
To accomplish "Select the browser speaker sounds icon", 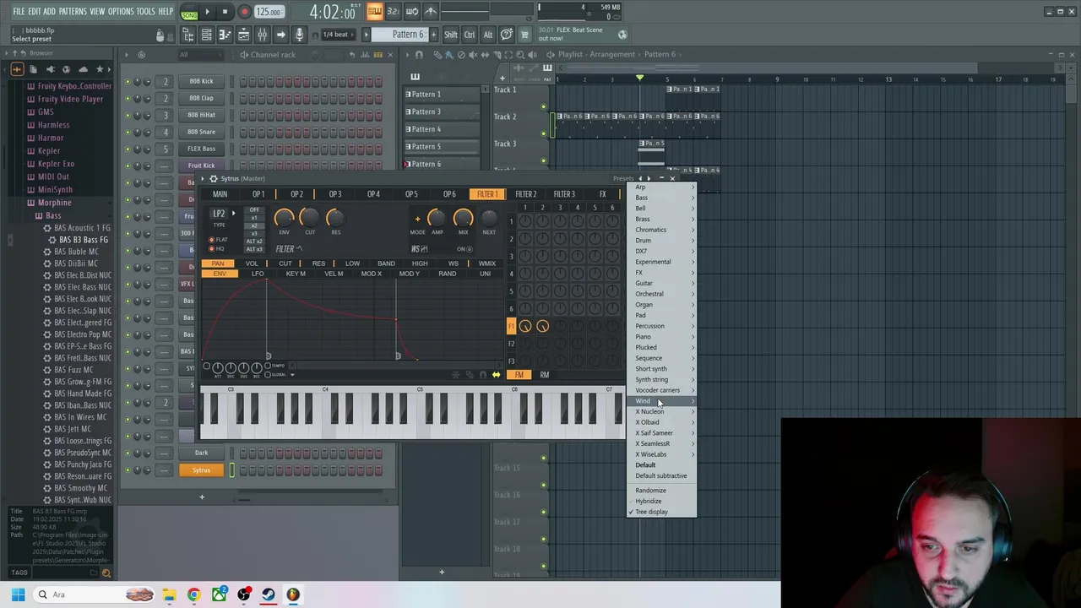I will (x=50, y=69).
